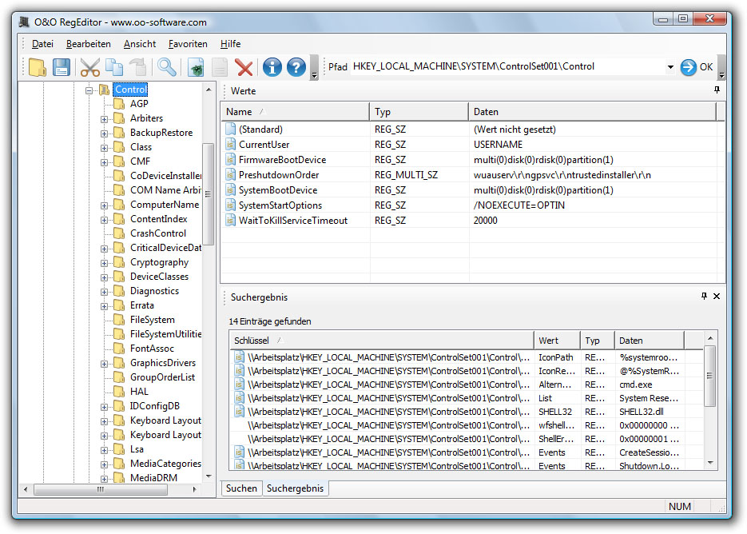Image resolution: width=747 pixels, height=534 pixels.
Task: Click the OK button next to path
Action: 697,67
